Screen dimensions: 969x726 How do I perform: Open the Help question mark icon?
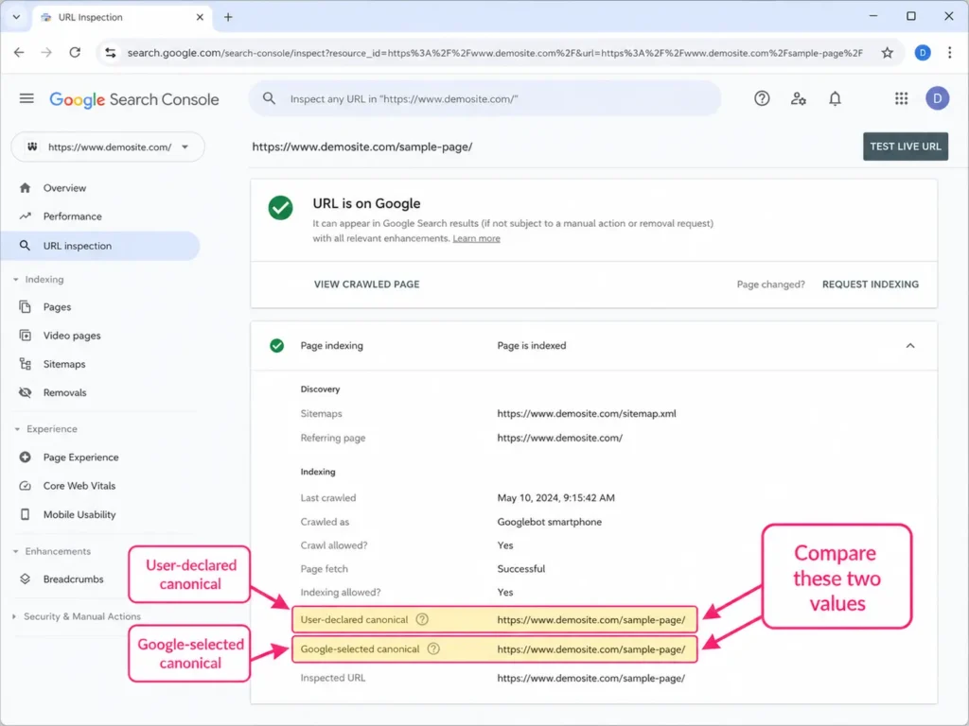762,98
